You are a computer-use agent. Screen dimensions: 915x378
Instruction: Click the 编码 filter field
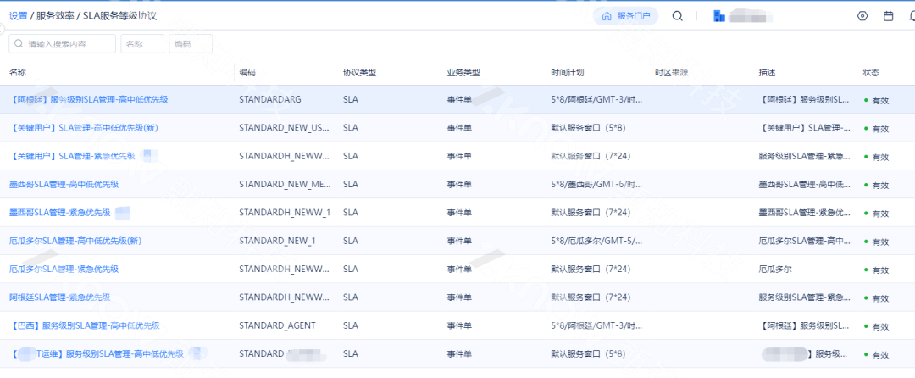coord(190,44)
